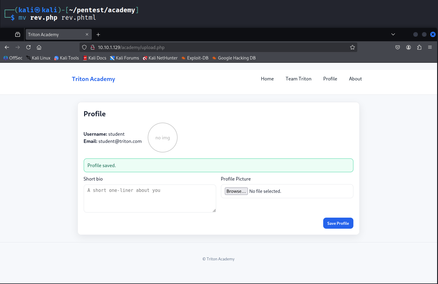
Task: Bookmark page with star icon
Action: pyautogui.click(x=352, y=47)
